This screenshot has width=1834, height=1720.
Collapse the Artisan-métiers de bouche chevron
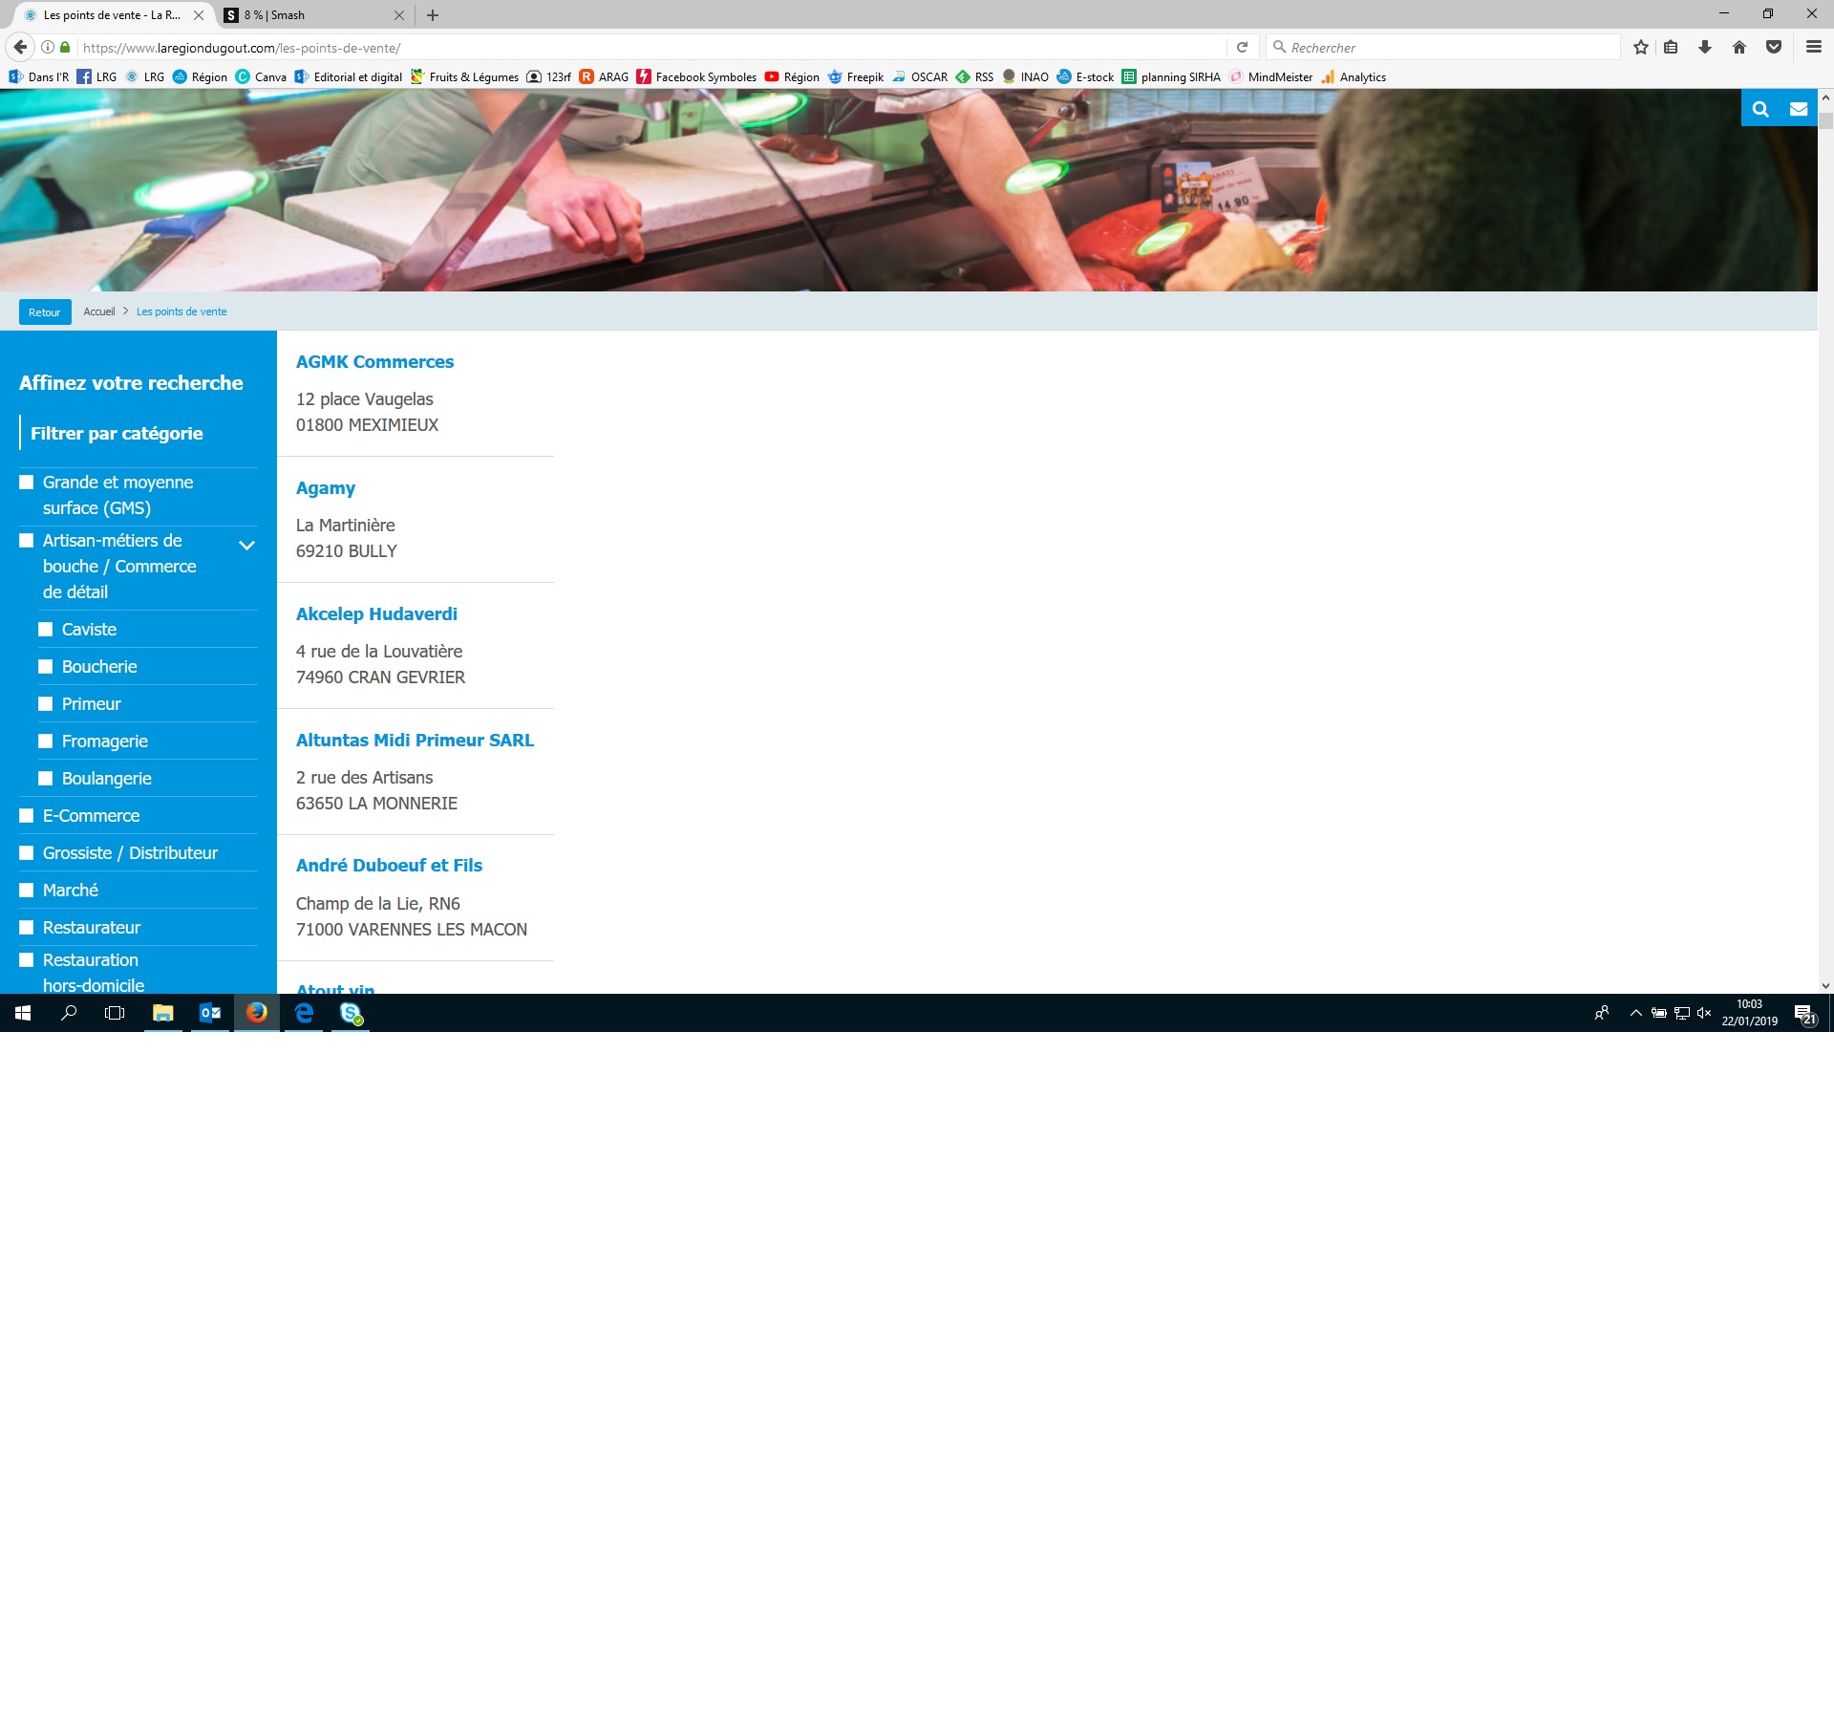point(246,546)
